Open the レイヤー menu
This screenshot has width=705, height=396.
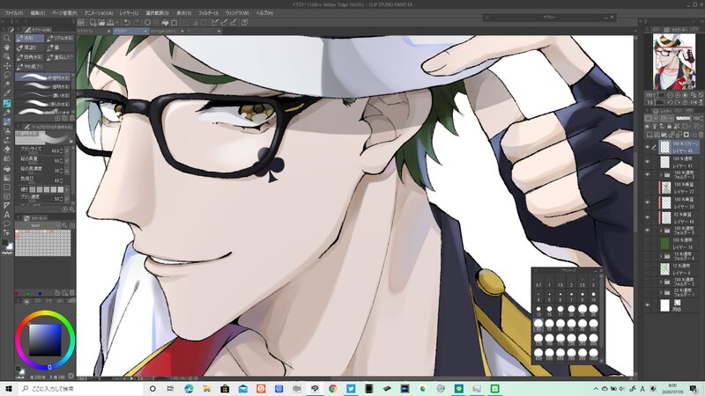point(129,13)
